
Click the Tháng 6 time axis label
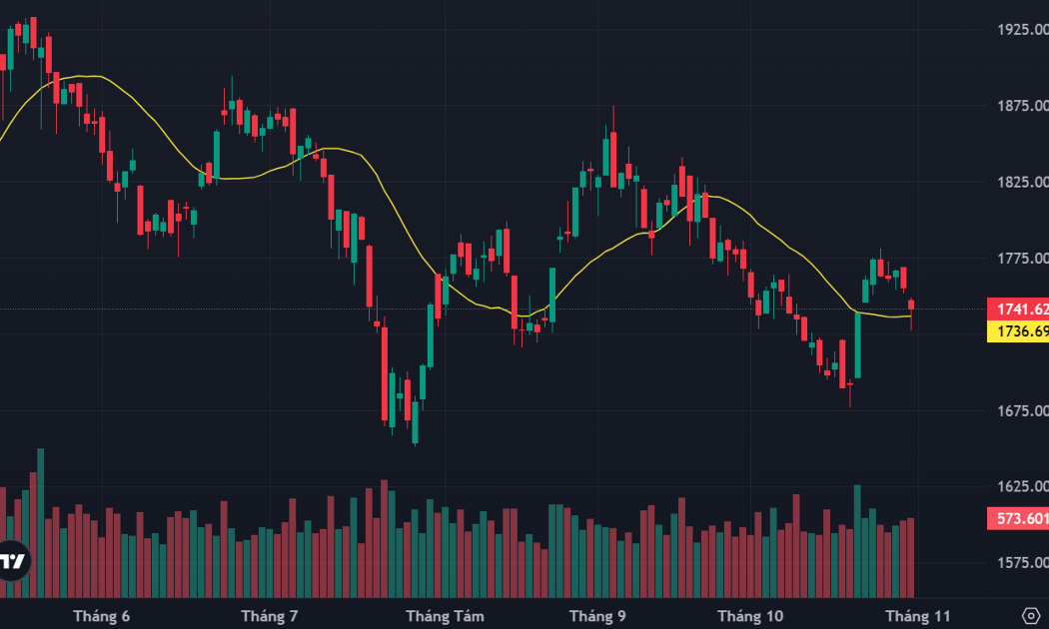[102, 616]
